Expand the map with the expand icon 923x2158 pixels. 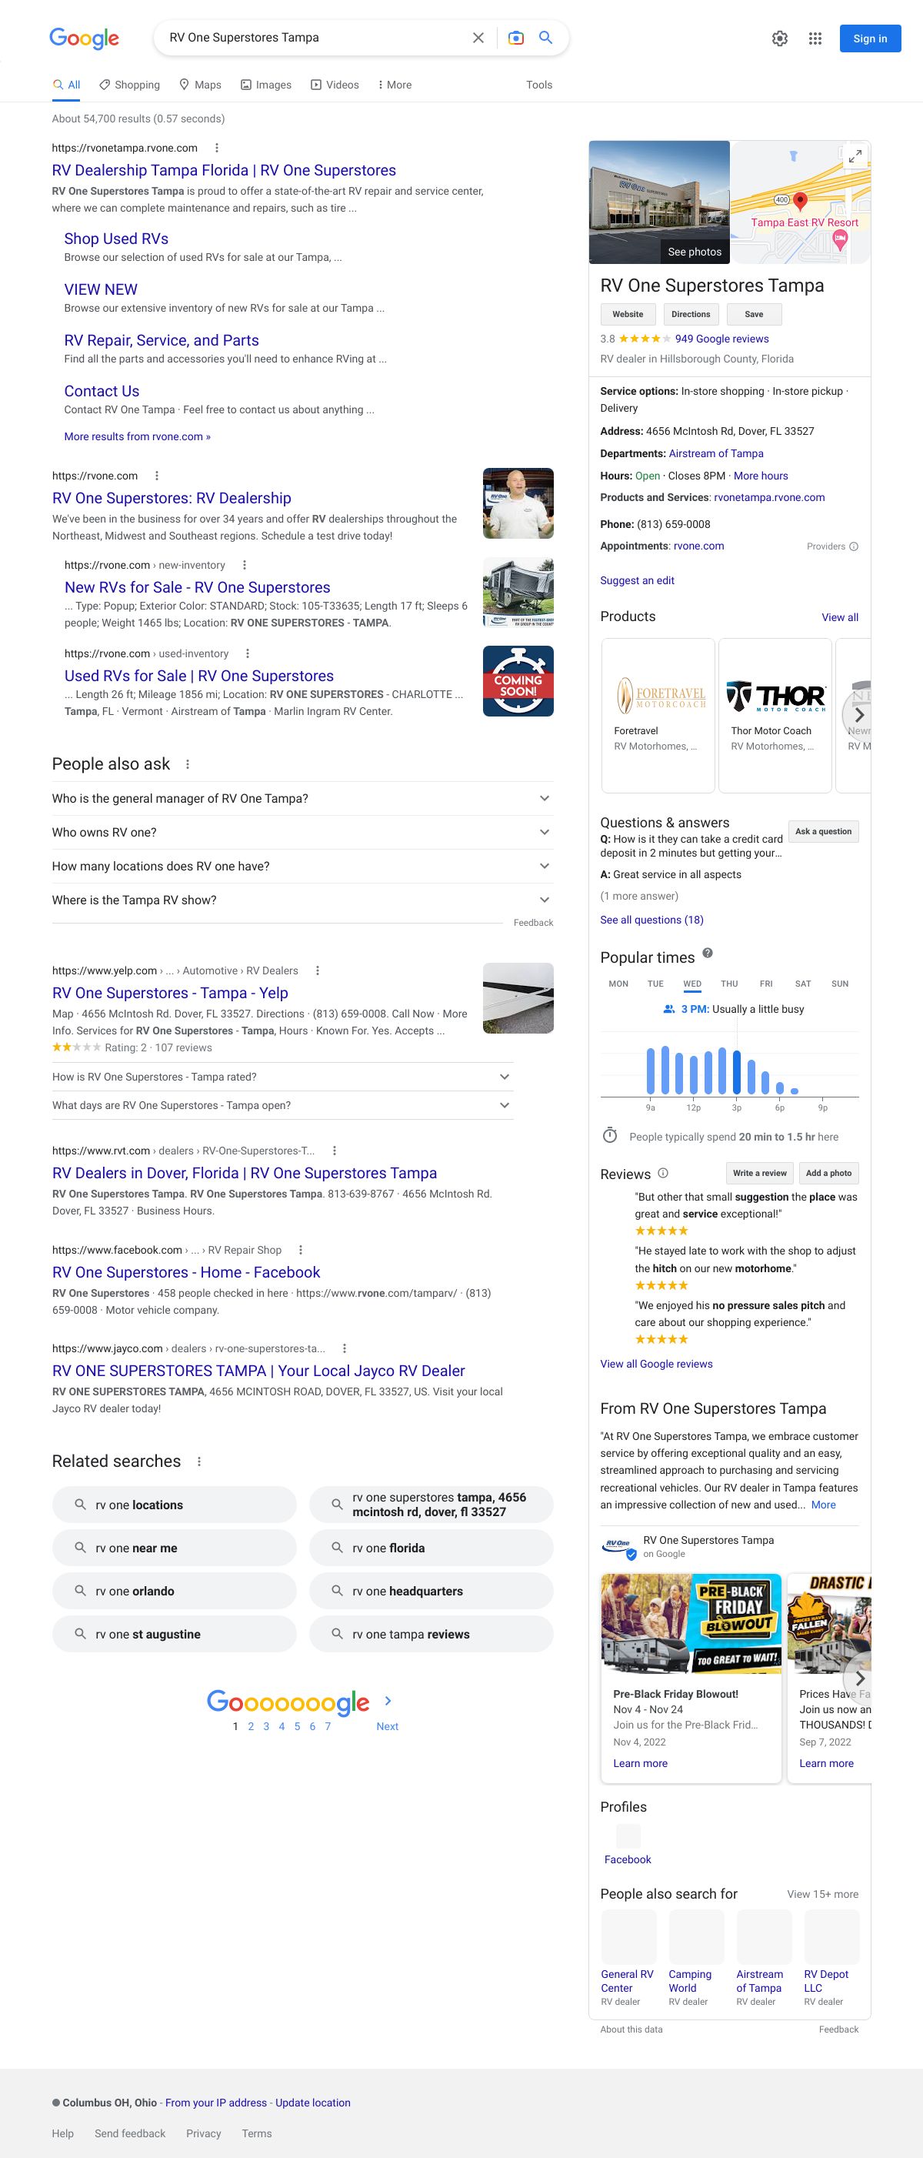click(x=855, y=157)
